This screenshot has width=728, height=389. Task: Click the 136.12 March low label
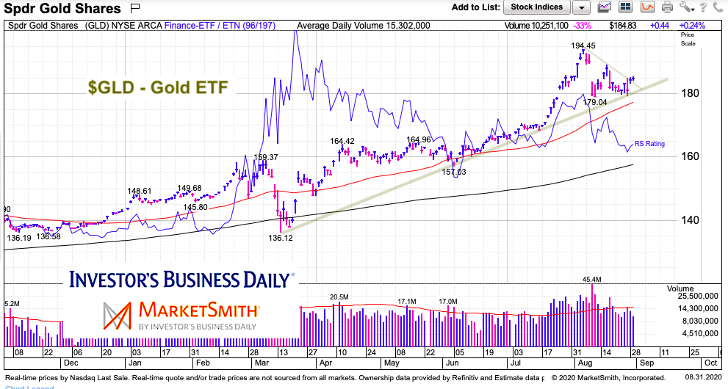tap(281, 238)
